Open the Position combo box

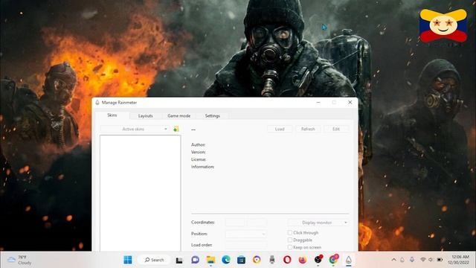pyautogui.click(x=246, y=234)
